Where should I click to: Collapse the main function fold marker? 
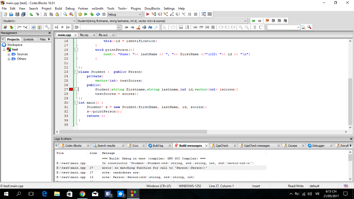click(x=76, y=103)
